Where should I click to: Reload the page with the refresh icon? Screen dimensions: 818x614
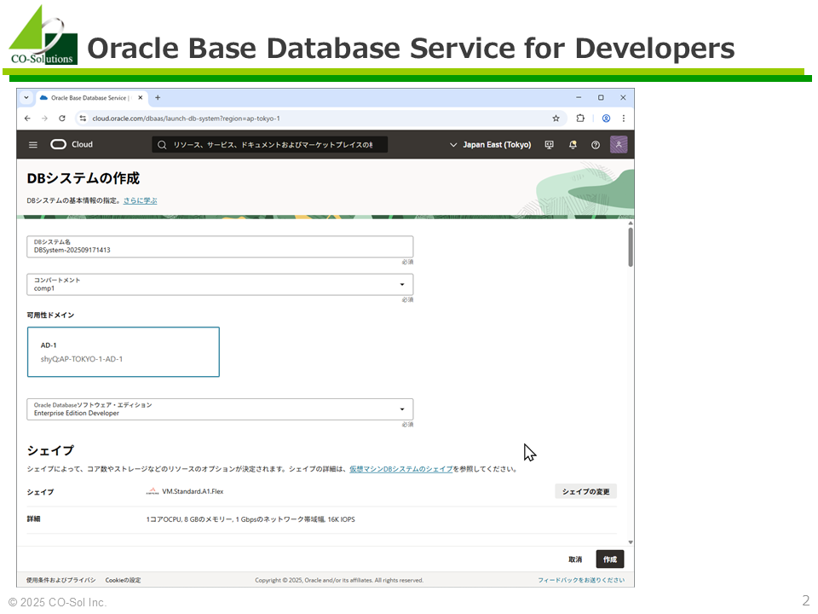pyautogui.click(x=62, y=119)
